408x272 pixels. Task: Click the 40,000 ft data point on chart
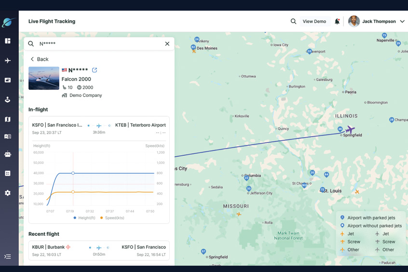click(x=73, y=173)
